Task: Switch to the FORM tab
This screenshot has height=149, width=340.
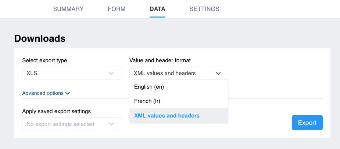Action: [x=117, y=9]
